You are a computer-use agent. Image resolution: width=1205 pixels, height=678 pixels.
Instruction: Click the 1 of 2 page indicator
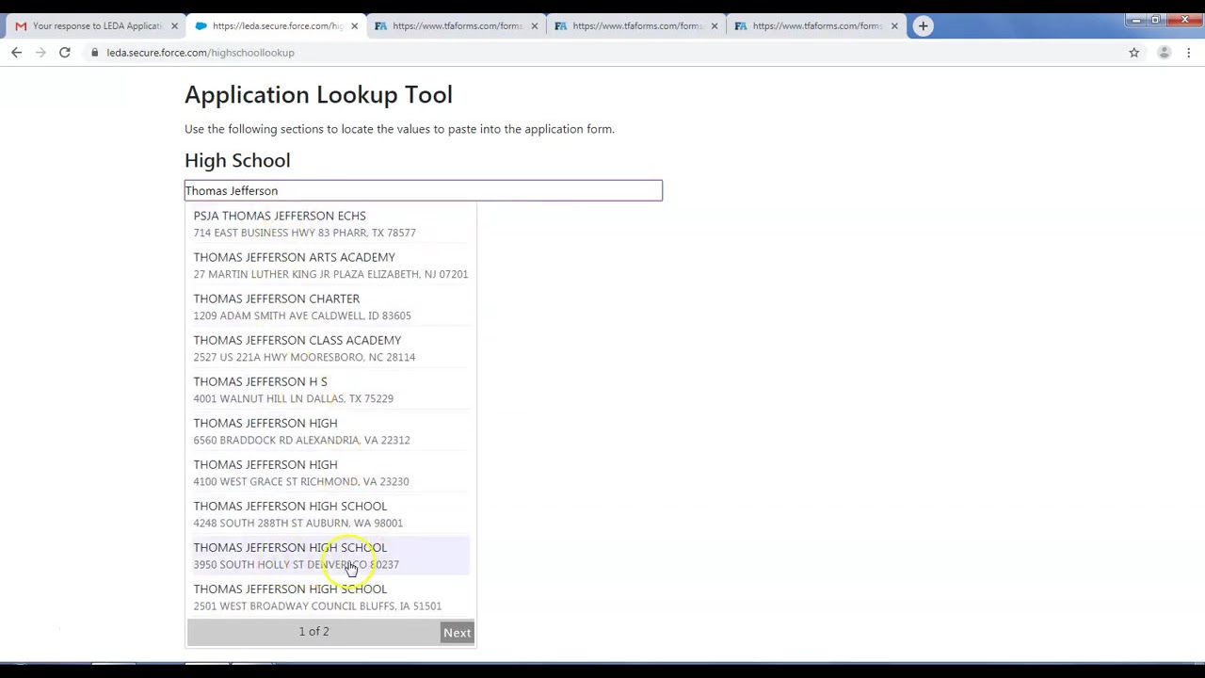tap(313, 632)
